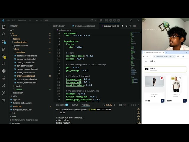This screenshot has height=142, width=189.
Task: Go back using title bar arrow
Action: [37, 20]
